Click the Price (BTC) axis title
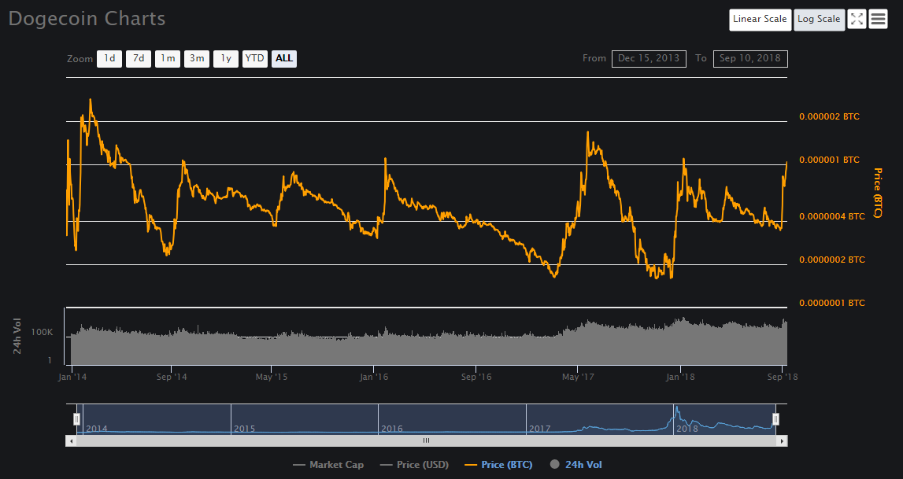 coord(878,193)
